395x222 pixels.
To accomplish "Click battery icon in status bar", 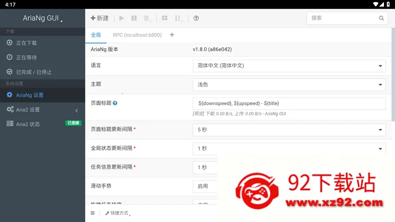I will tap(388, 5).
